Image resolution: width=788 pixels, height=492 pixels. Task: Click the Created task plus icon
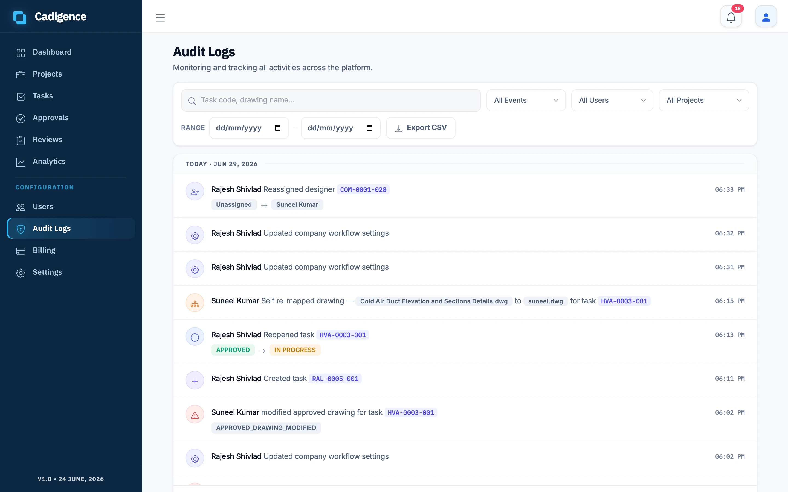(x=195, y=380)
